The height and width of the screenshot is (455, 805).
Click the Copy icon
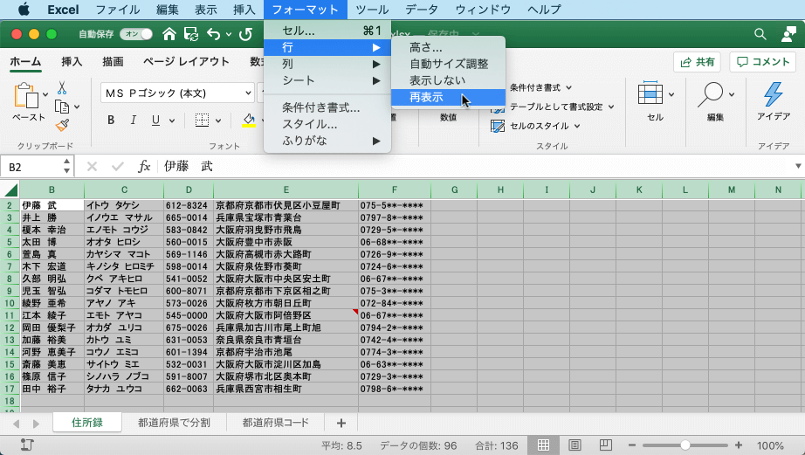click(62, 107)
